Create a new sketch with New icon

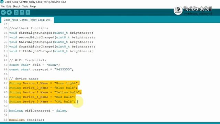tap(16, 12)
